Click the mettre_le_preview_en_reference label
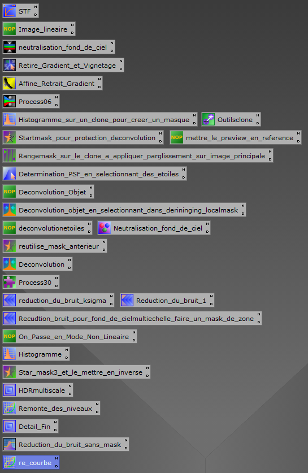The image size is (308, 473). pos(240,138)
